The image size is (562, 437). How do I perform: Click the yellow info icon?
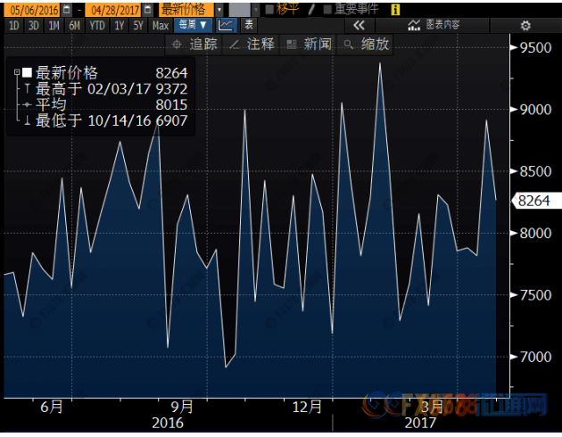coord(393,9)
